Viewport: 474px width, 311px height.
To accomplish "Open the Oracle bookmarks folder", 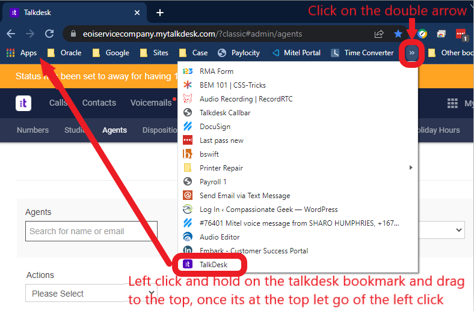I will pos(64,53).
